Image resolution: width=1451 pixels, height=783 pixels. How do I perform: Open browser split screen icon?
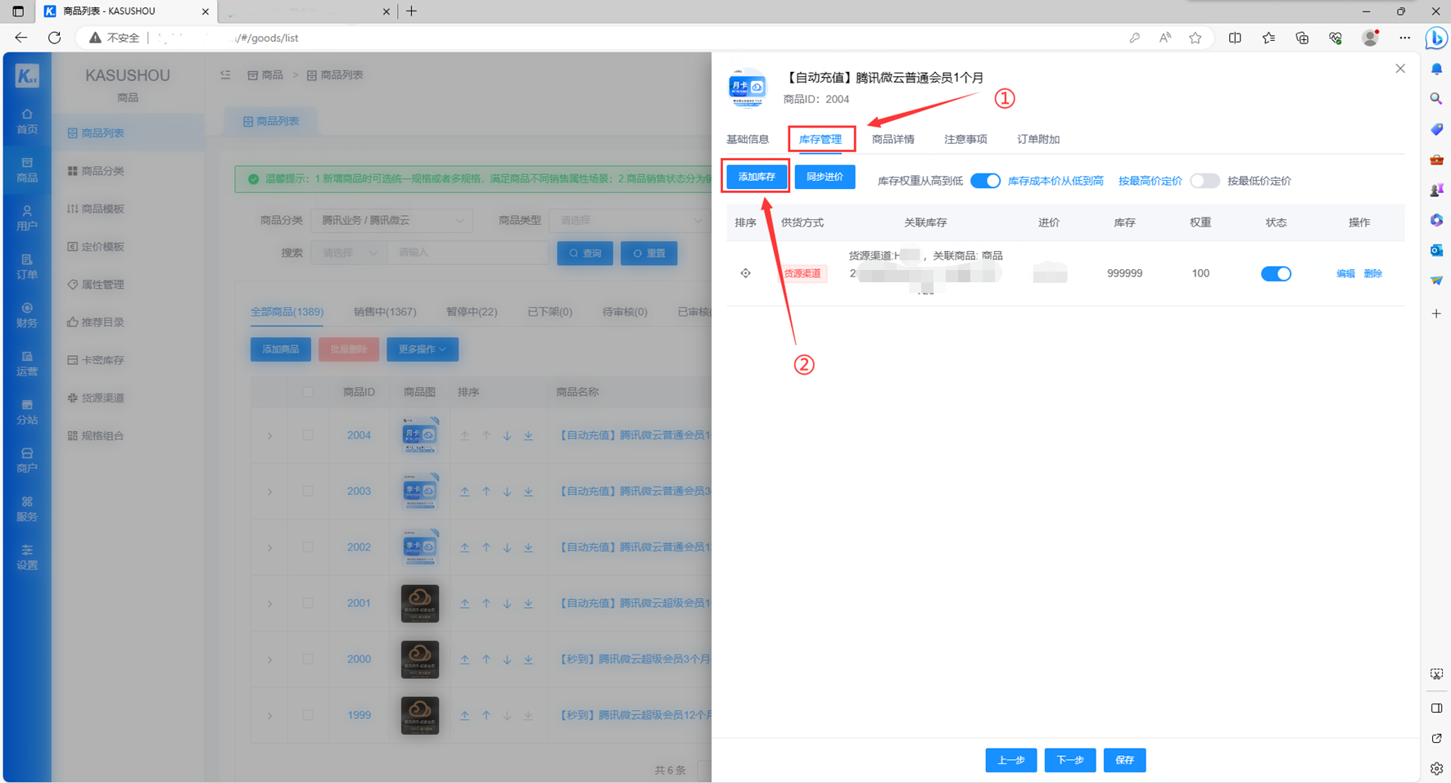(x=1235, y=38)
